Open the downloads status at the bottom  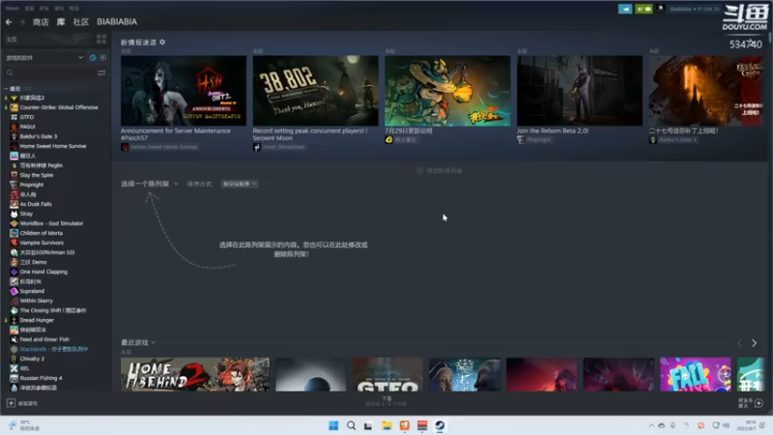[386, 401]
